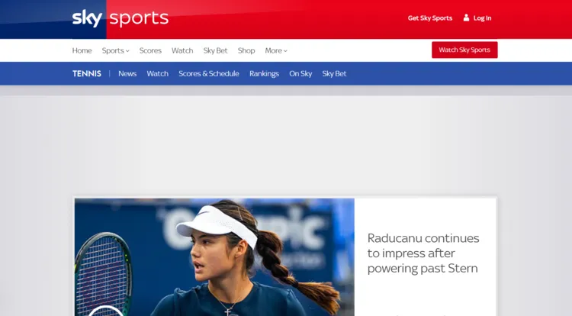This screenshot has width=572, height=316.
Task: Read the Raducanu continues to impress headline
Action: tap(423, 253)
